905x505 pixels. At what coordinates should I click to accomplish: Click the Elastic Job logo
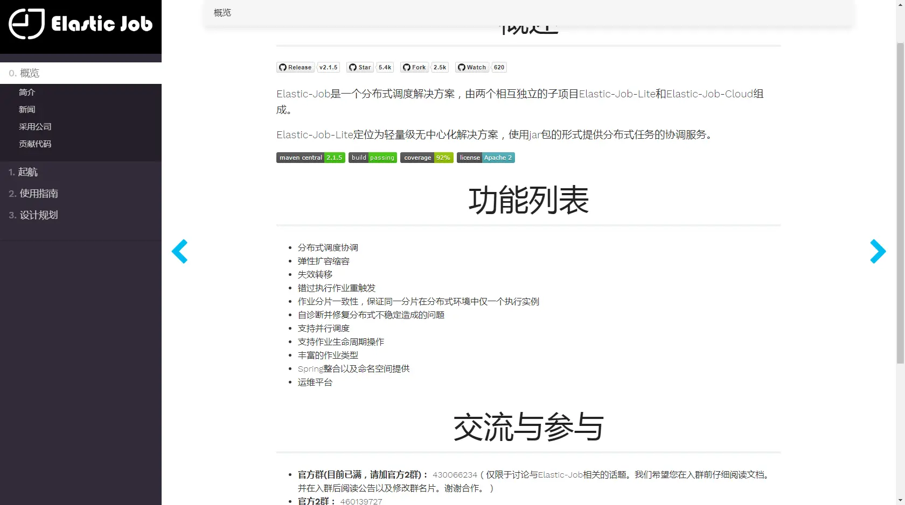(x=81, y=25)
